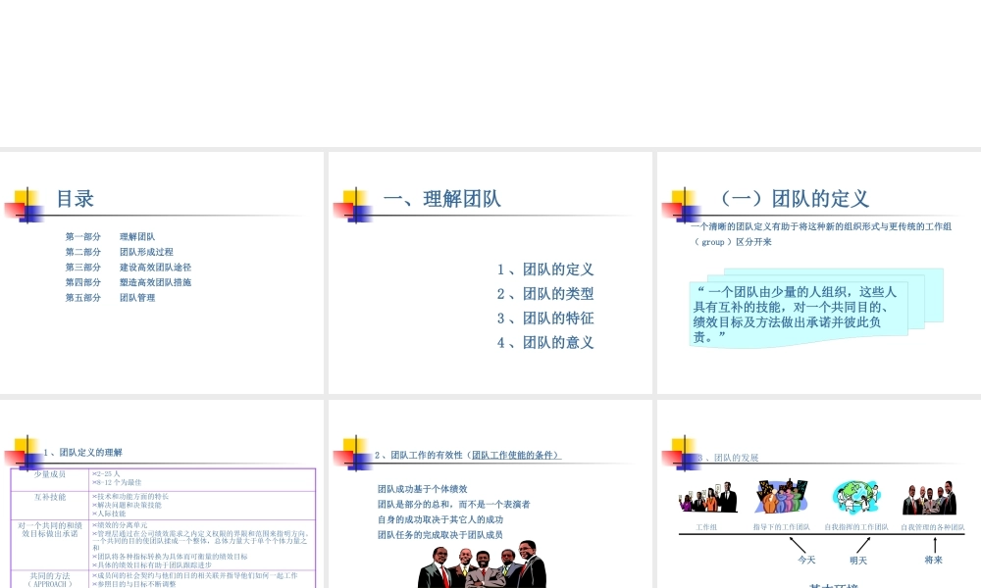Click the 自我管理的各种团队 caption
The height and width of the screenshot is (588, 981).
(x=933, y=527)
